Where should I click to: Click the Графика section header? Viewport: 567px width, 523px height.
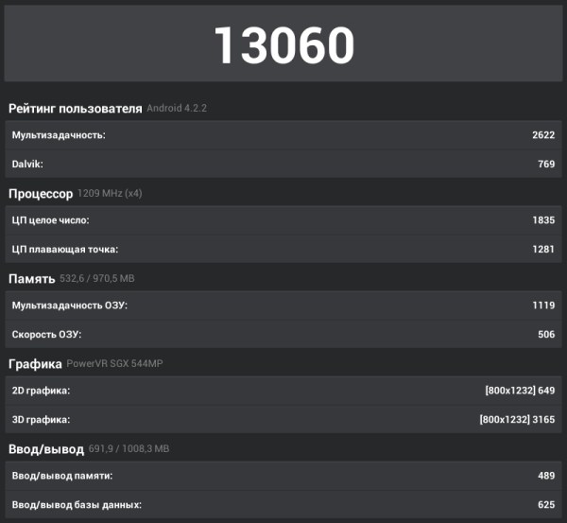[x=35, y=364]
